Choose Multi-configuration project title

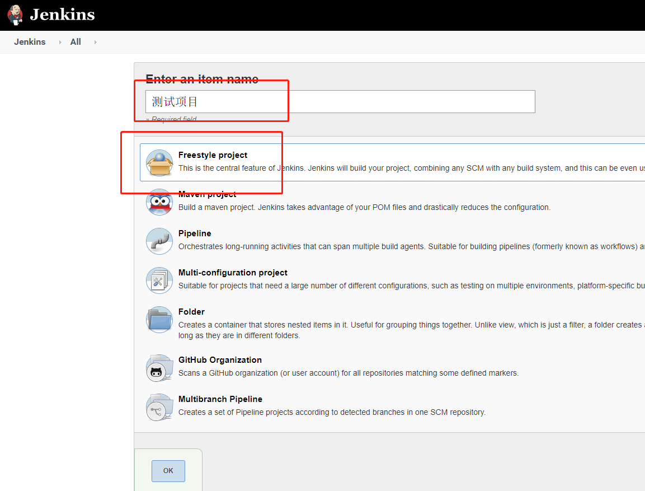tap(233, 273)
